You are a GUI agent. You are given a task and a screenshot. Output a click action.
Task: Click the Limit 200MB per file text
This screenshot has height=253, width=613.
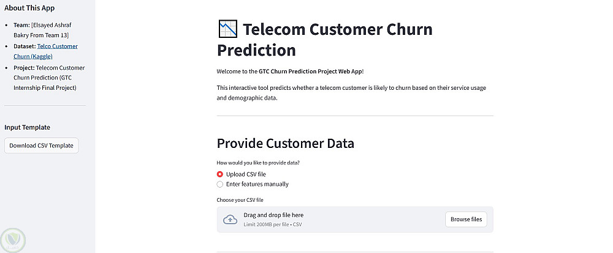[x=273, y=224]
